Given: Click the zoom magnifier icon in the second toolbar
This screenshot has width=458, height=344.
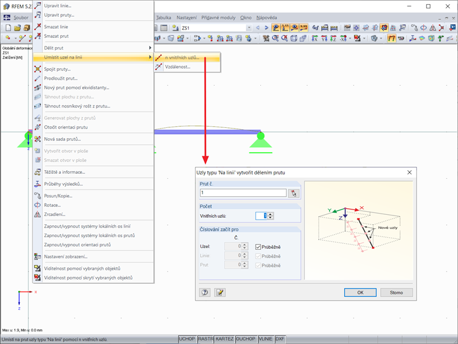Looking at the screenshot, I should pos(275,38).
